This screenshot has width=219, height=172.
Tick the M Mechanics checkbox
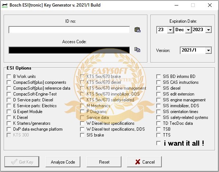tap(82, 106)
